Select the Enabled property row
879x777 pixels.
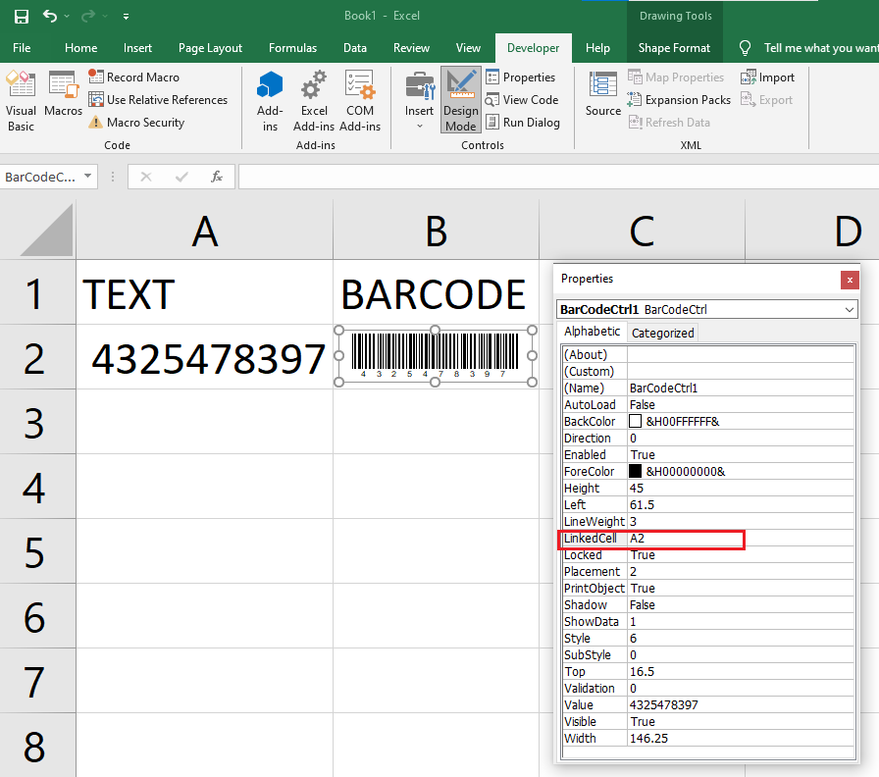pyautogui.click(x=708, y=454)
